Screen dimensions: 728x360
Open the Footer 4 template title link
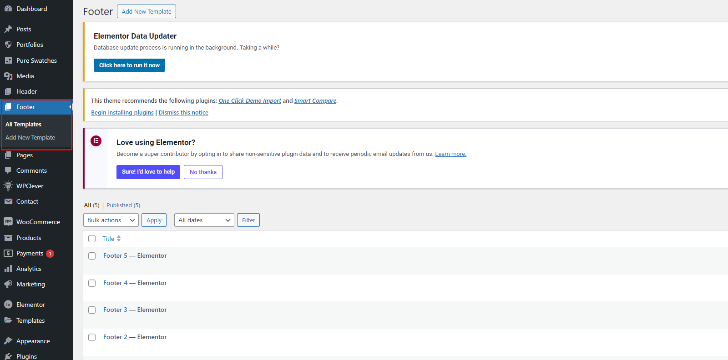(115, 283)
